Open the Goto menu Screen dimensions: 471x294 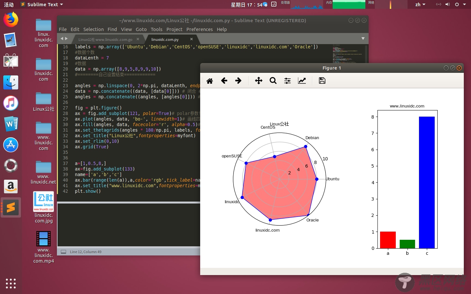click(x=141, y=29)
